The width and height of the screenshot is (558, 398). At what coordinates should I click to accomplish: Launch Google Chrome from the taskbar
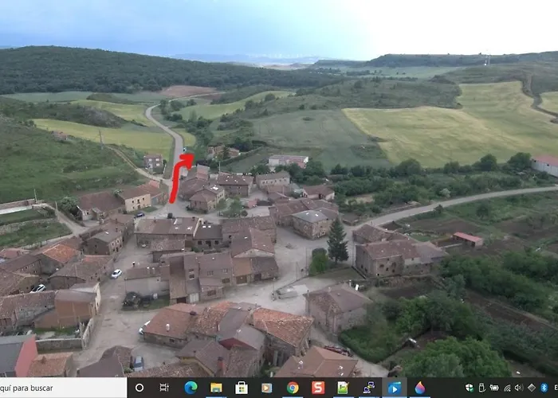tap(293, 388)
